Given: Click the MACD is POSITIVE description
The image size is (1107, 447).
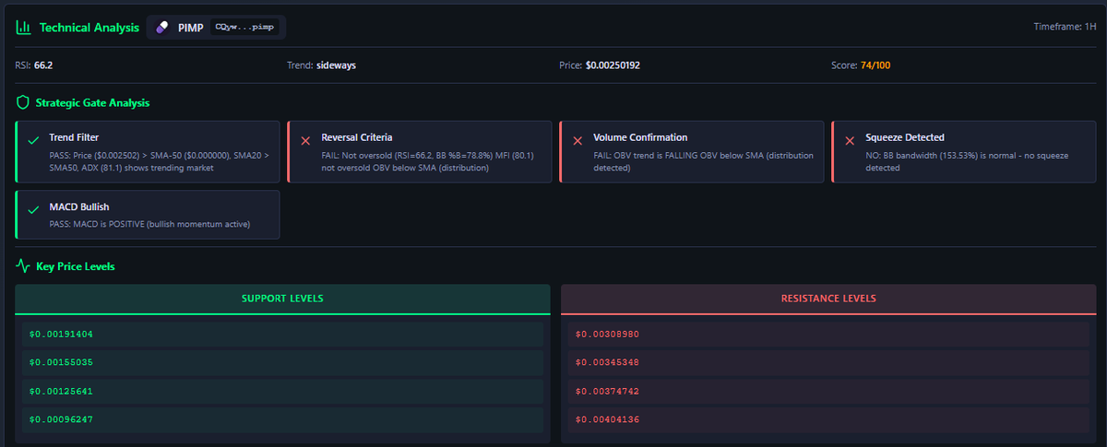Looking at the screenshot, I should coord(150,224).
